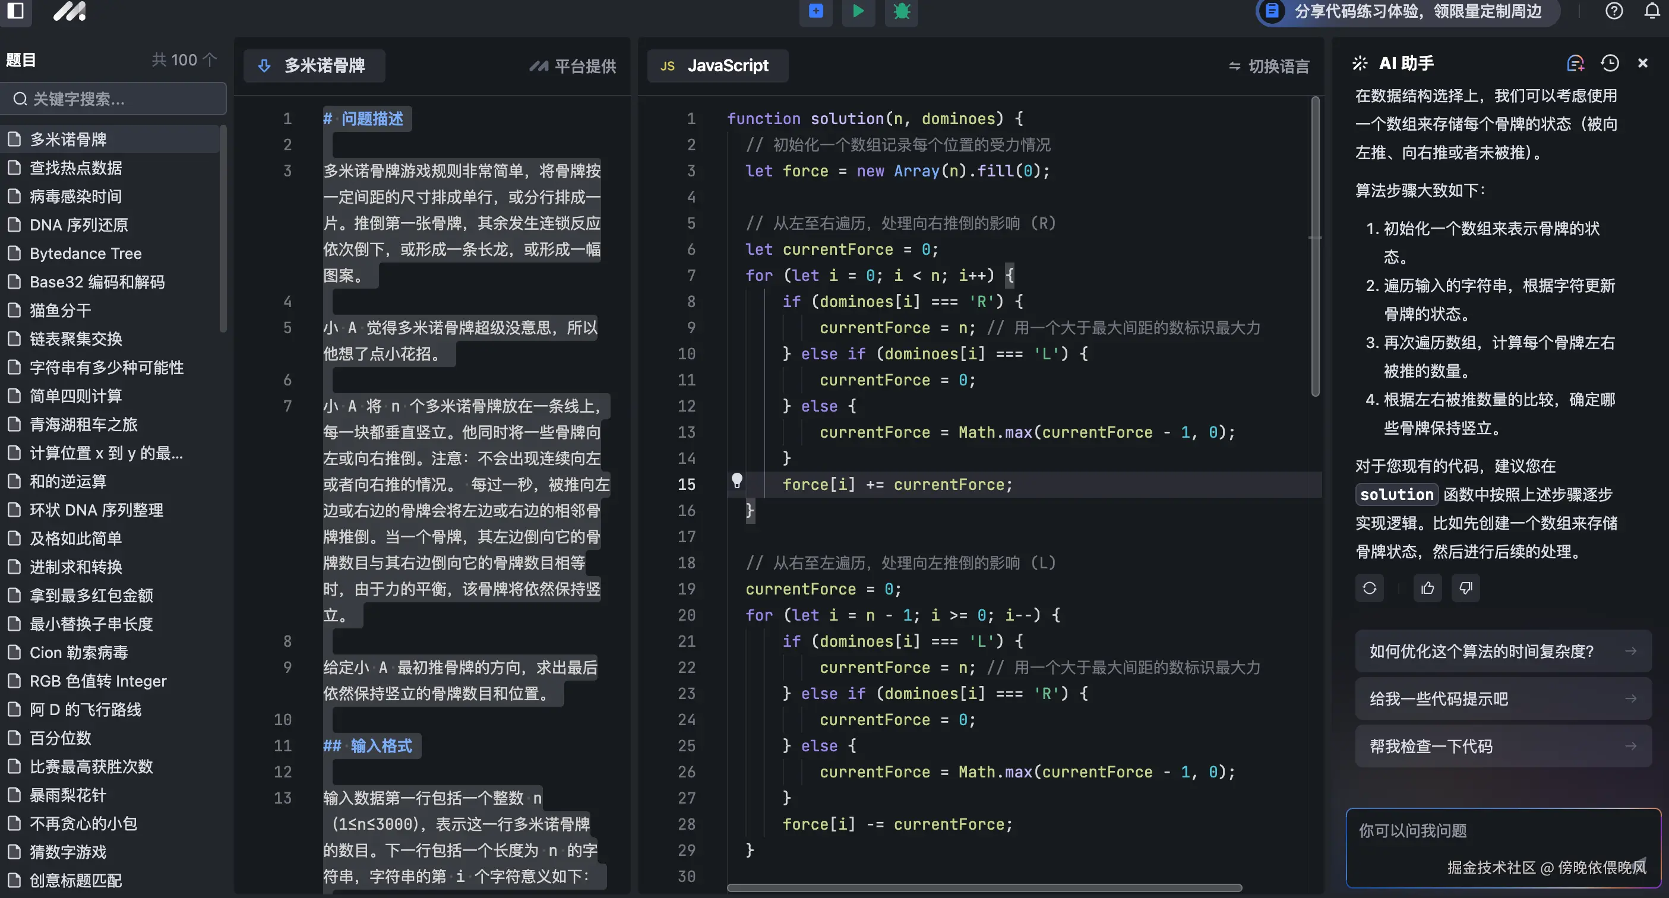
Task: Open AI assistant chat history
Action: pyautogui.click(x=1610, y=64)
